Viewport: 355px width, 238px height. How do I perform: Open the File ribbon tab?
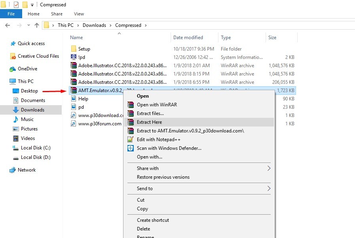click(11, 14)
